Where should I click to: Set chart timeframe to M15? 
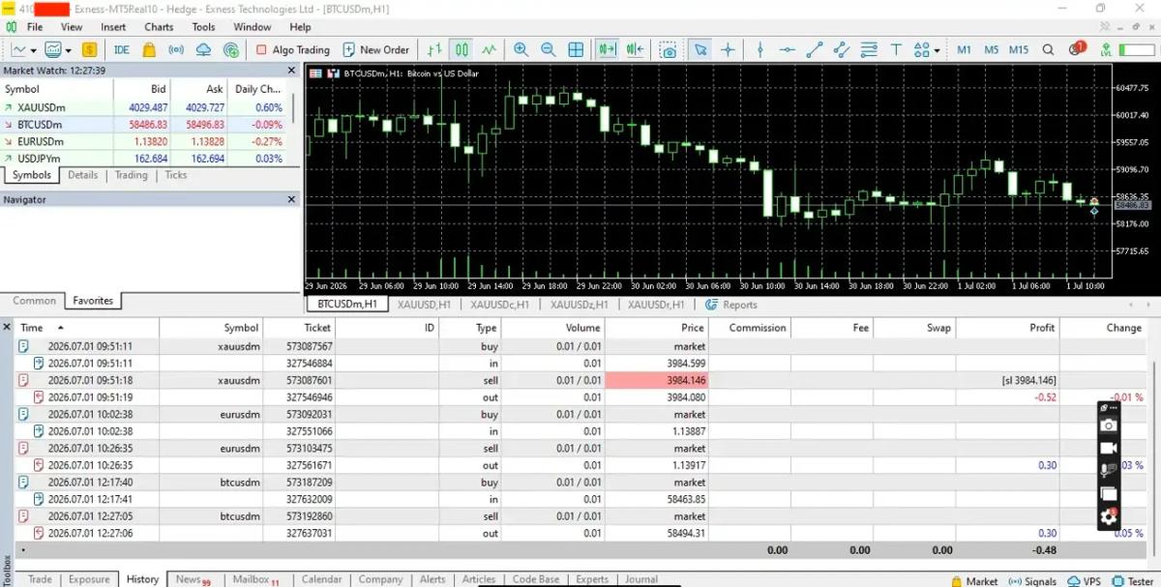[1019, 49]
